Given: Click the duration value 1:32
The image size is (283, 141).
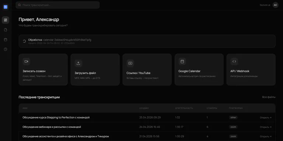Looking at the screenshot, I should (178, 117).
